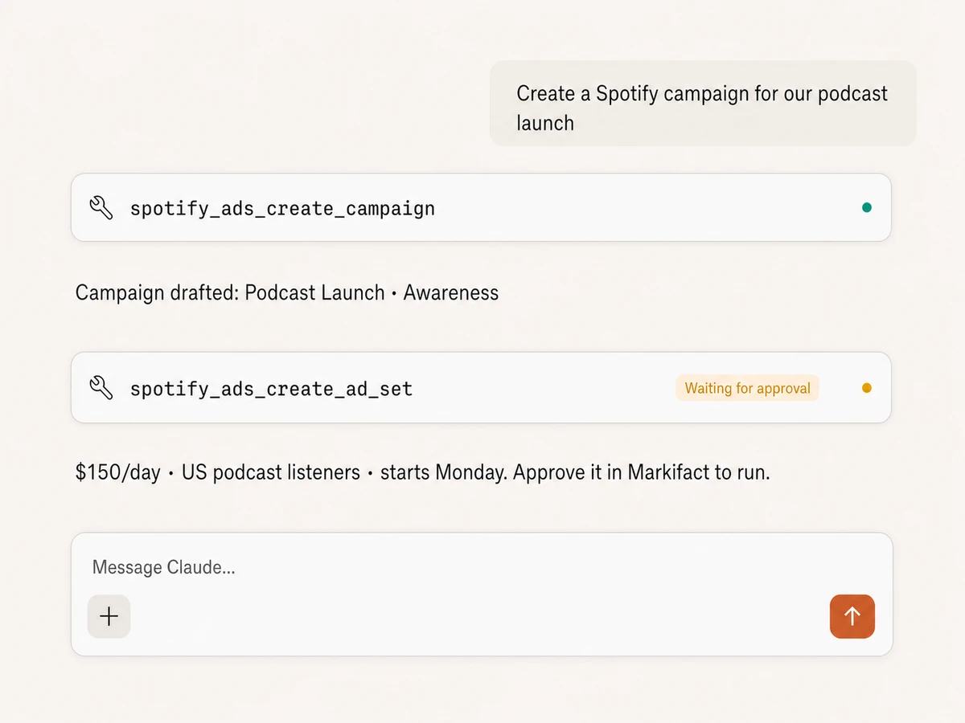Click the text 'Campaign drafted: Podcast Launch · Awareness'

click(x=287, y=292)
